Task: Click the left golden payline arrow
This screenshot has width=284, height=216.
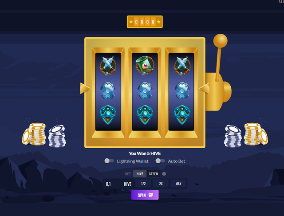Action: (85, 88)
